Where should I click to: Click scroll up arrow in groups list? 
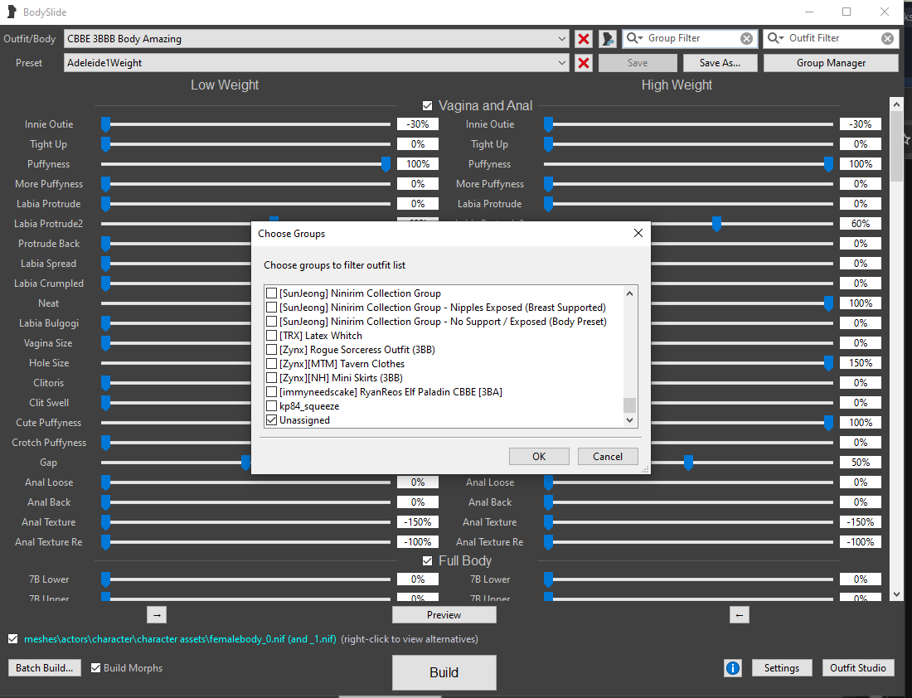click(x=629, y=293)
